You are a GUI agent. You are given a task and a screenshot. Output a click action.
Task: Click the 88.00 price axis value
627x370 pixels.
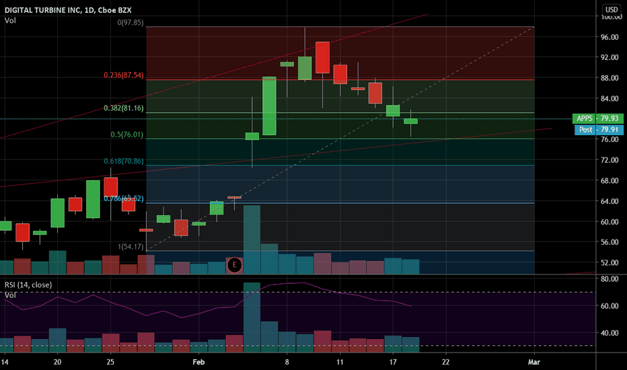point(610,78)
